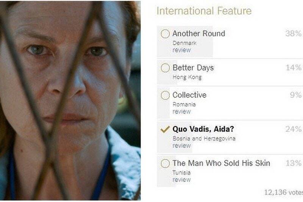Click the Quo Vadis, Aida? title
This screenshot has height=202, width=303.
pos(203,129)
